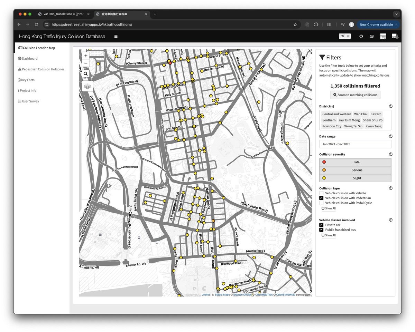
Task: Open Chrome profile avatar
Action: point(352,25)
